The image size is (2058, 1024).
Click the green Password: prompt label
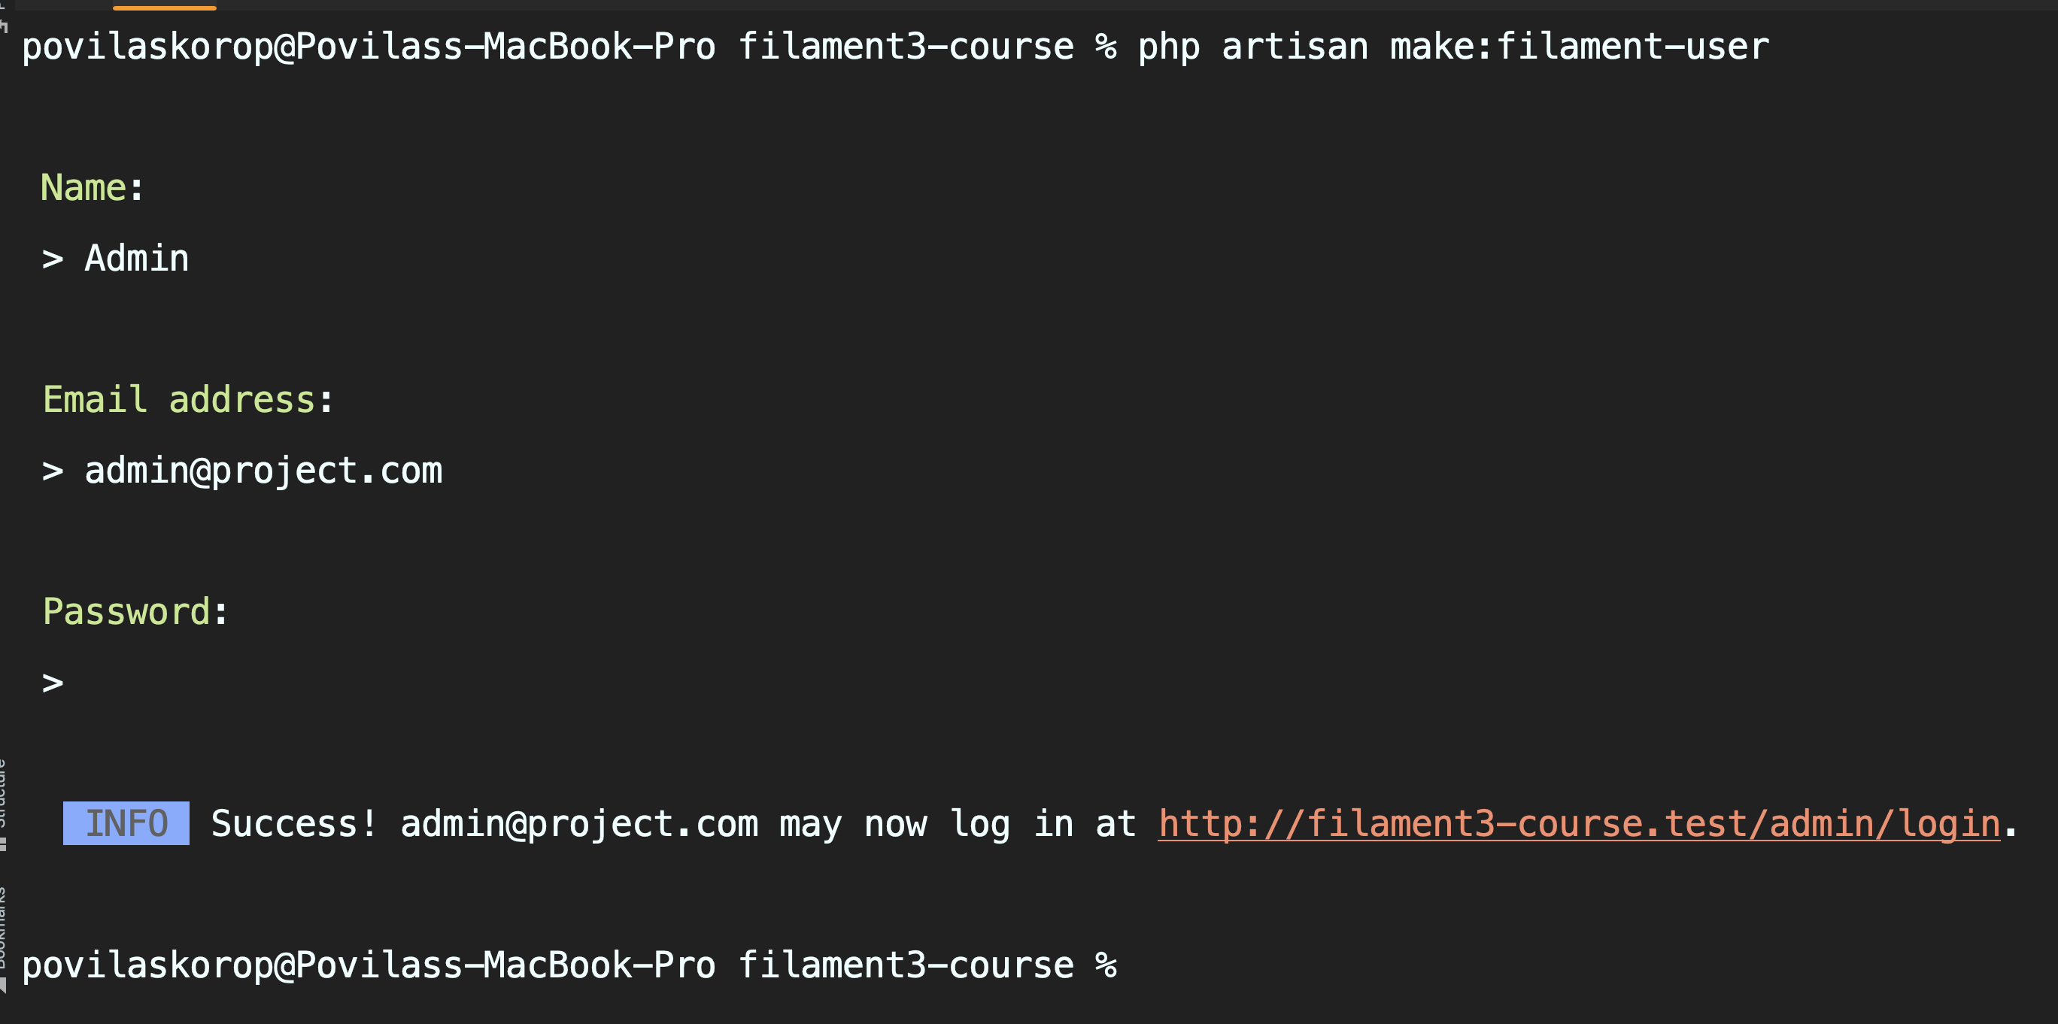[135, 612]
